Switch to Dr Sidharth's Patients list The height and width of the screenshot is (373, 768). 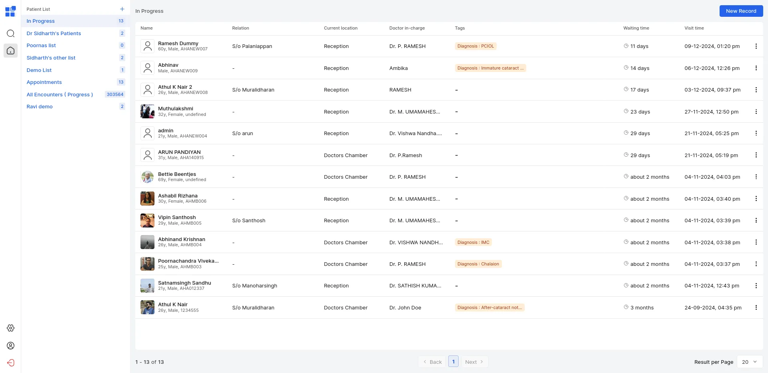[x=54, y=33]
